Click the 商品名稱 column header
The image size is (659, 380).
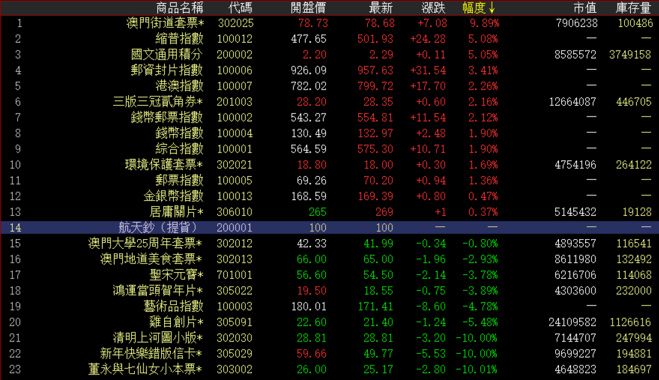pyautogui.click(x=179, y=7)
